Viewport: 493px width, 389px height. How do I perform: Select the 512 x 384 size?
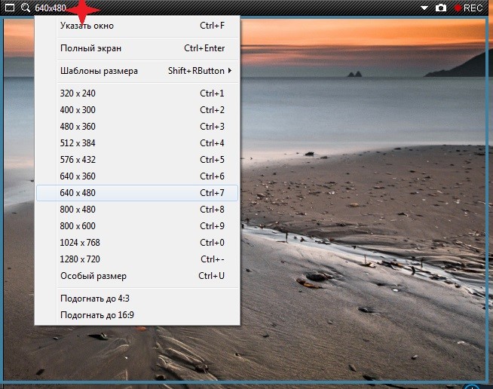click(x=137, y=143)
